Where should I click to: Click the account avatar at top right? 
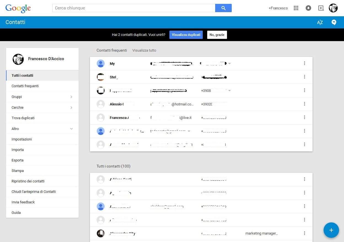(x=333, y=8)
